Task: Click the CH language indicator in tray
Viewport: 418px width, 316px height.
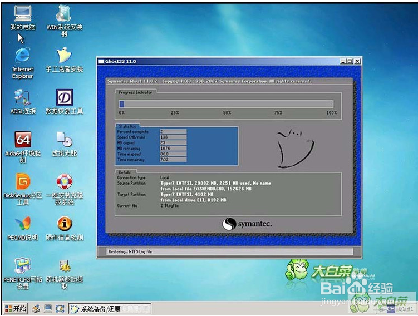Action: 391,309
